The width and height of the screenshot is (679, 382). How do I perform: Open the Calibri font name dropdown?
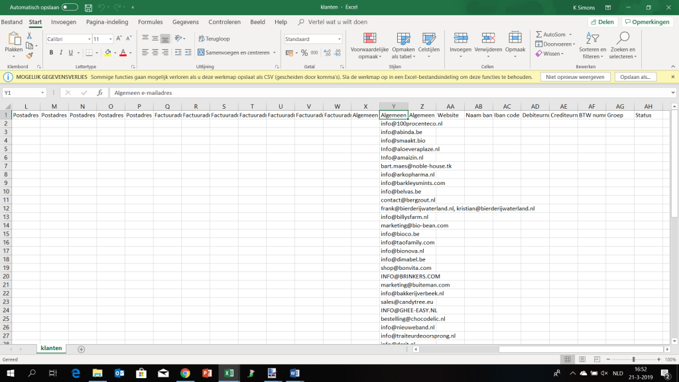(x=89, y=39)
